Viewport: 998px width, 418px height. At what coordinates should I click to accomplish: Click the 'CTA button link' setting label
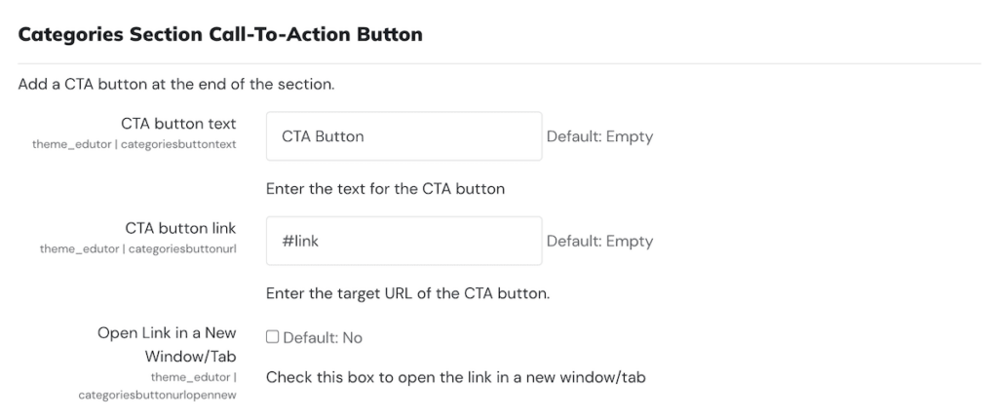coord(180,228)
